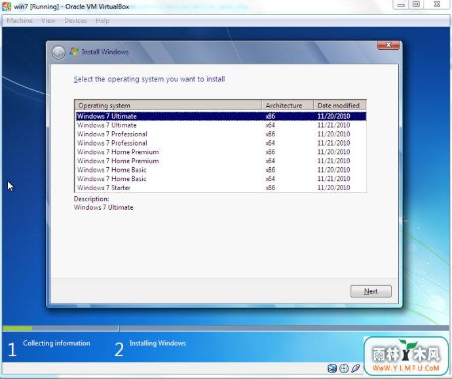Select Windows 7 Home Premium x86 row
This screenshot has width=452, height=379.
(x=221, y=152)
